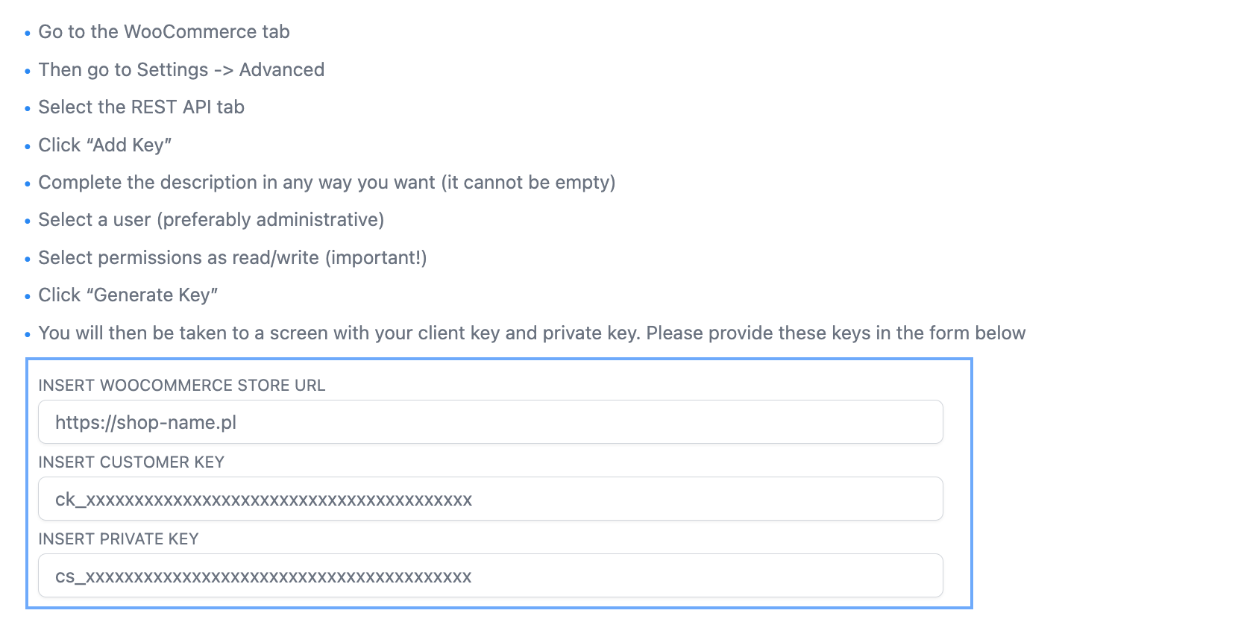
Task: Click the bullet beside "Select permissions as read/write"
Action: (28, 260)
